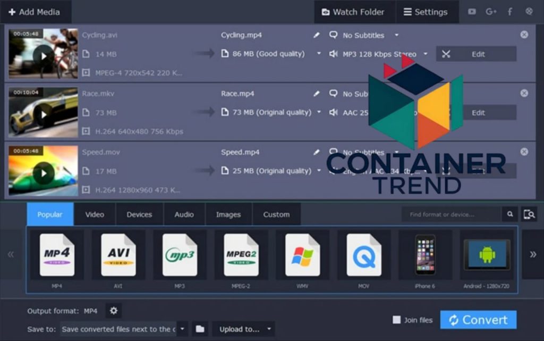Expand the 25 MB (Original quality) dropdown

point(319,171)
